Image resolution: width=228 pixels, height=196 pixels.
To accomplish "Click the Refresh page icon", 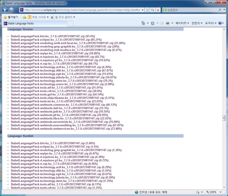I will pos(153,10).
